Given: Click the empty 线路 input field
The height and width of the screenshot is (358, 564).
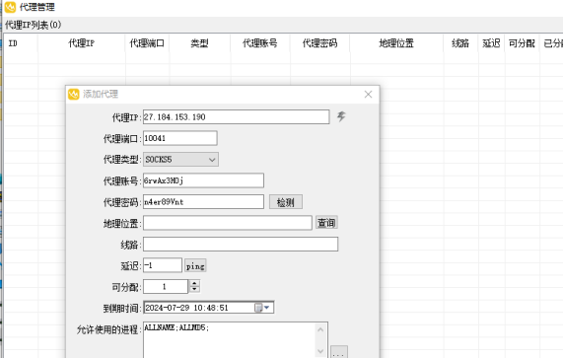Looking at the screenshot, I should [241, 245].
